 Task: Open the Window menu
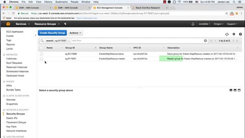pyautogui.click(x=86, y=2)
